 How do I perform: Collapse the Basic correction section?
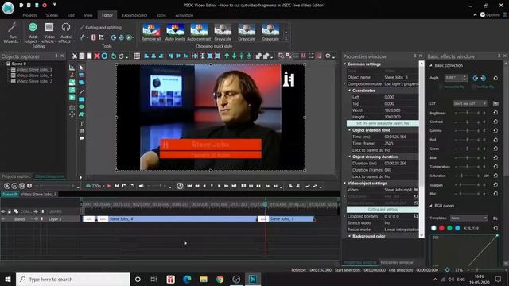(x=431, y=65)
